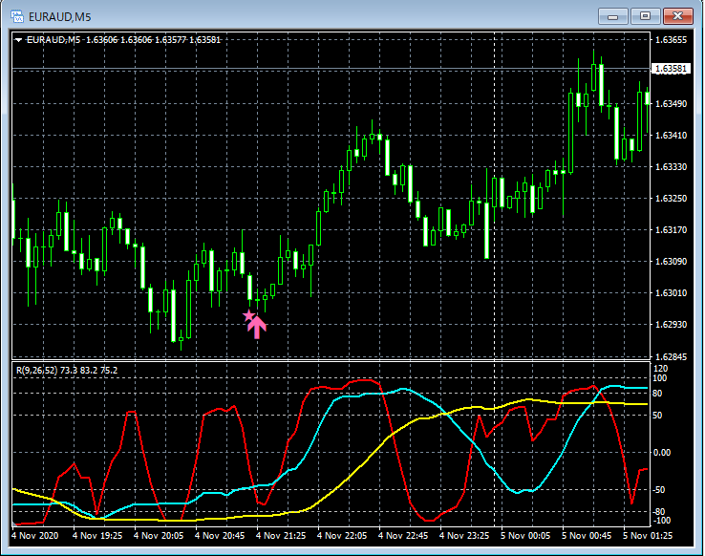Click the 4 Nov 22:05 time label
The height and width of the screenshot is (556, 705).
(342, 536)
